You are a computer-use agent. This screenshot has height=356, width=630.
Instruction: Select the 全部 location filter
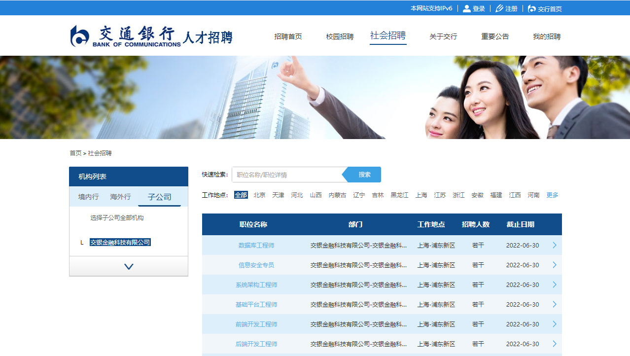(x=241, y=195)
